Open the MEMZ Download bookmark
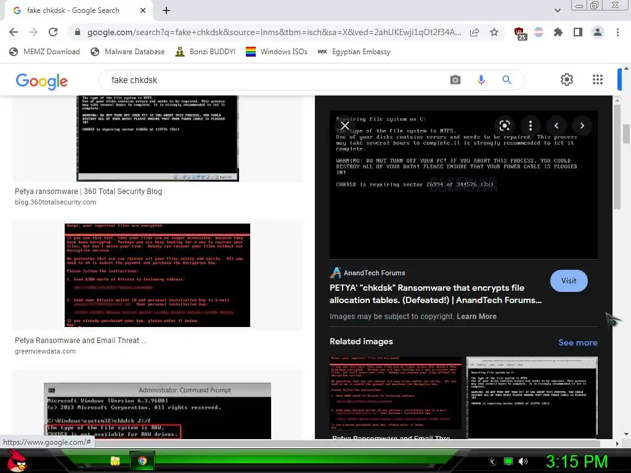The height and width of the screenshot is (473, 631). tap(44, 52)
